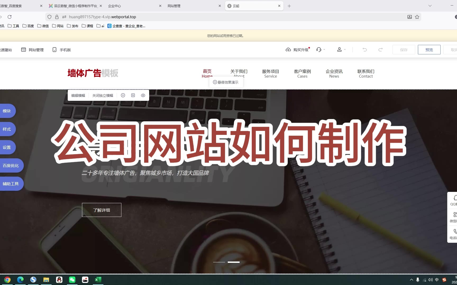Click the banner play animation icon
This screenshot has height=285, width=457.
(x=123, y=95)
